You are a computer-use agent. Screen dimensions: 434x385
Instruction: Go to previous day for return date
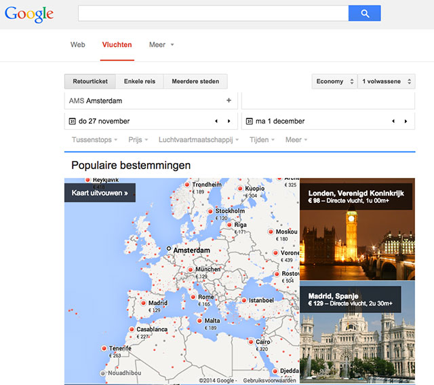pyautogui.click(x=393, y=121)
